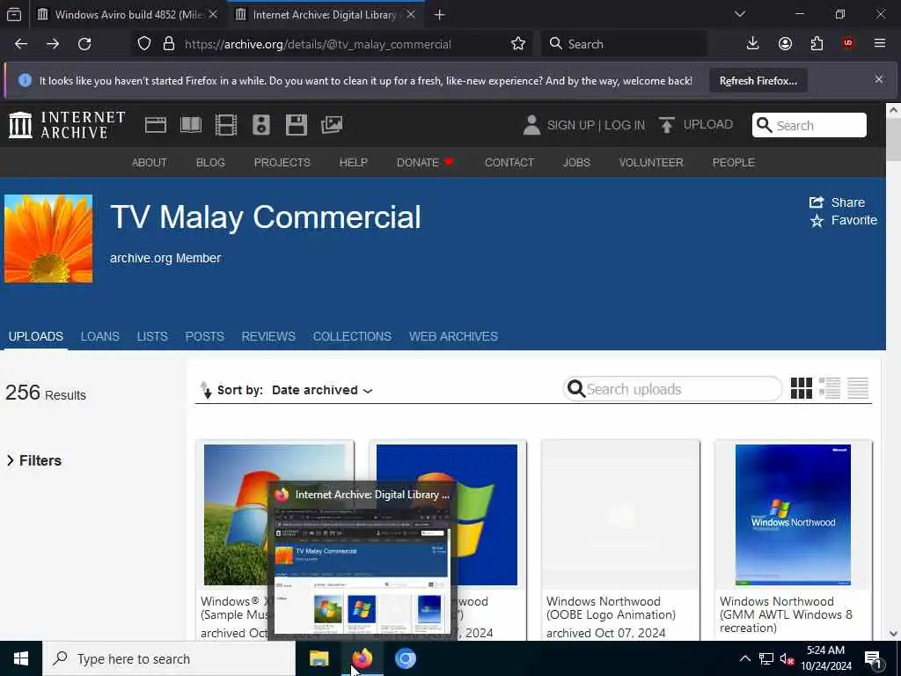
Task: Dismiss the Firefox refresh notification bar
Action: coord(879,79)
